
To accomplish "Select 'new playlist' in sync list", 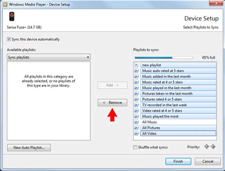I will (178, 65).
